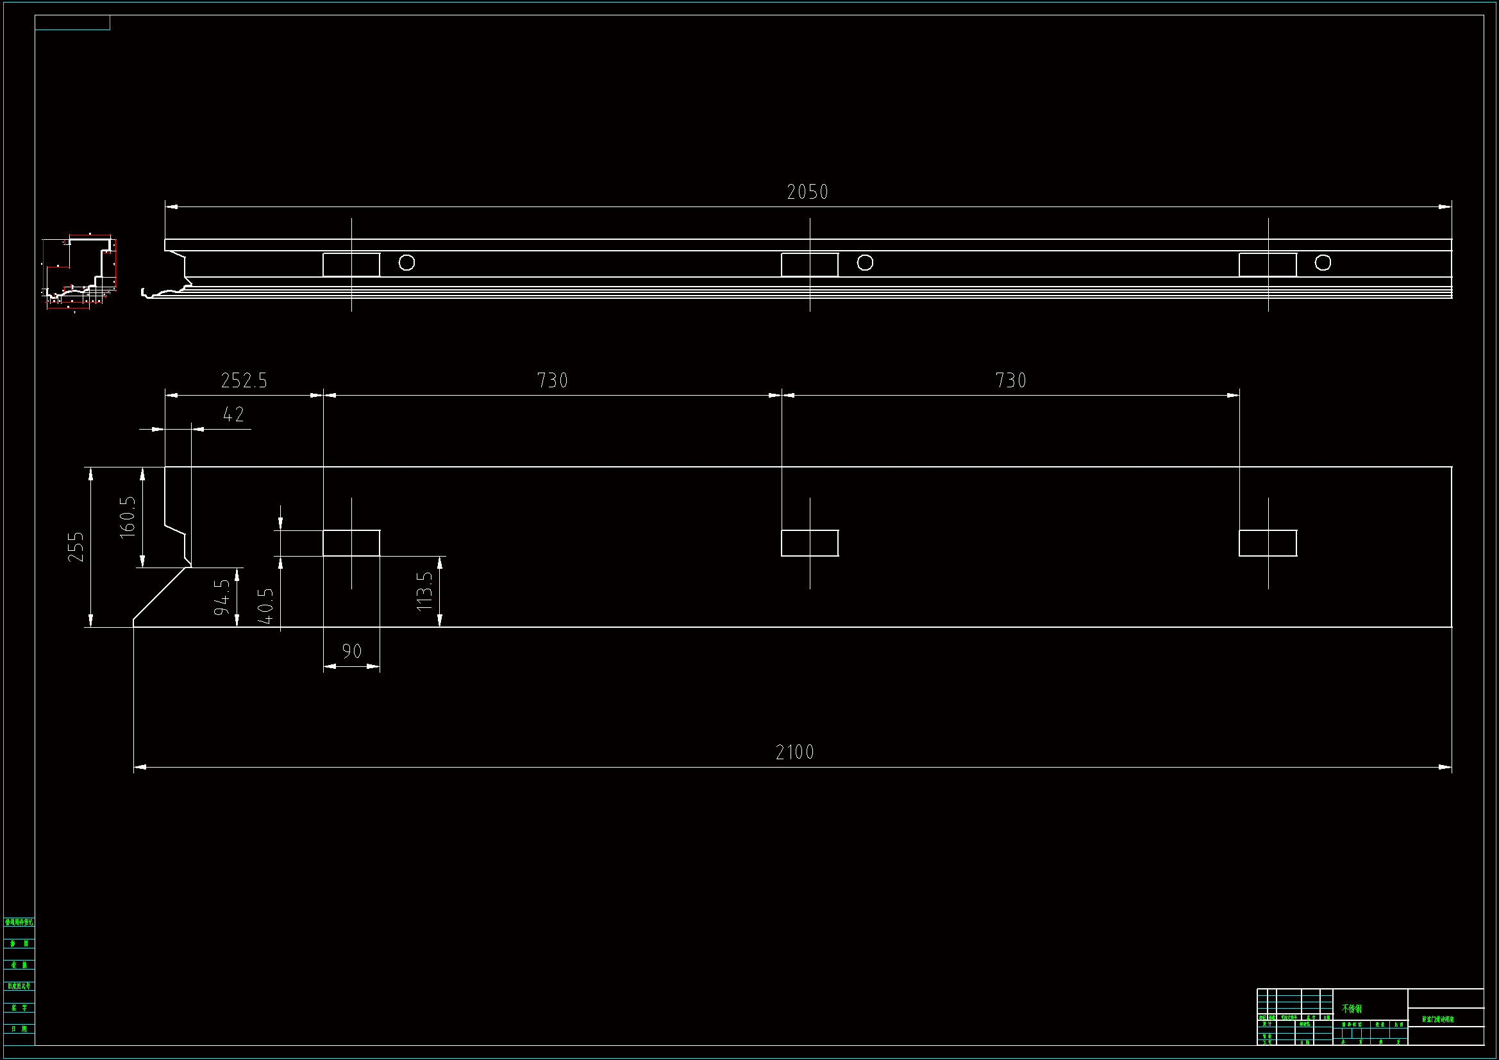The width and height of the screenshot is (1499, 1060).
Task: Select the 不锈钢 material text in title block
Action: 1352,1009
